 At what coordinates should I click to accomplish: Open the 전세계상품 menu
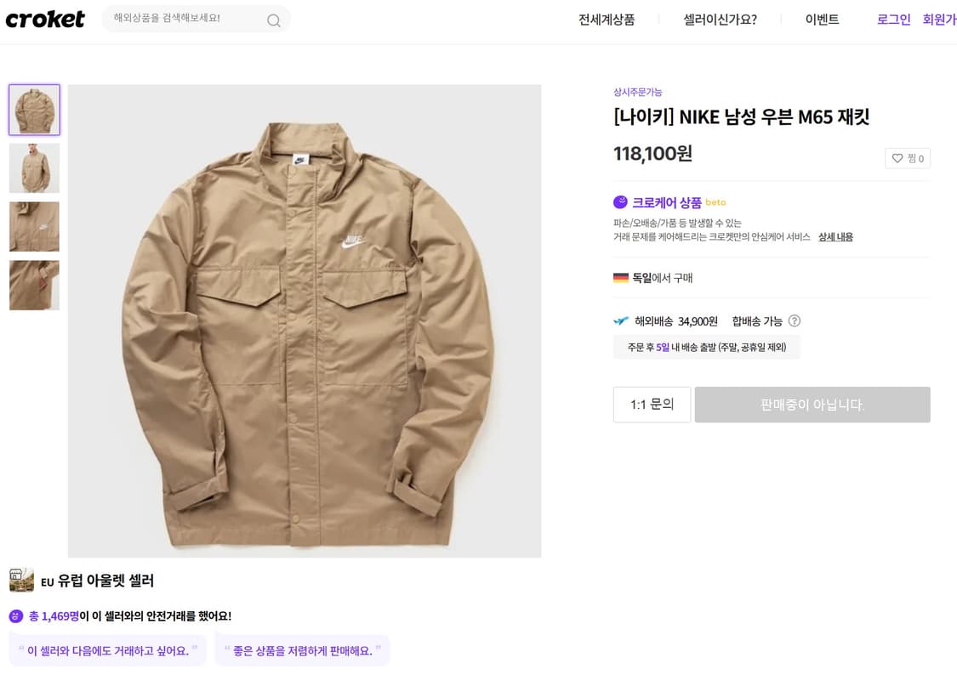pyautogui.click(x=605, y=20)
